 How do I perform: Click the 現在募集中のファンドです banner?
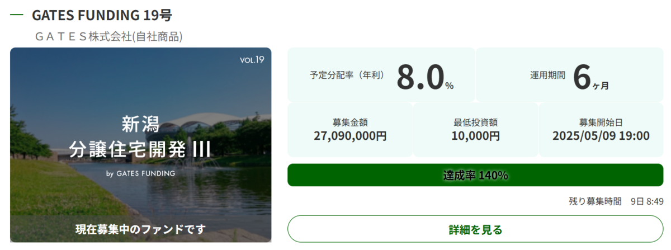[x=141, y=229]
